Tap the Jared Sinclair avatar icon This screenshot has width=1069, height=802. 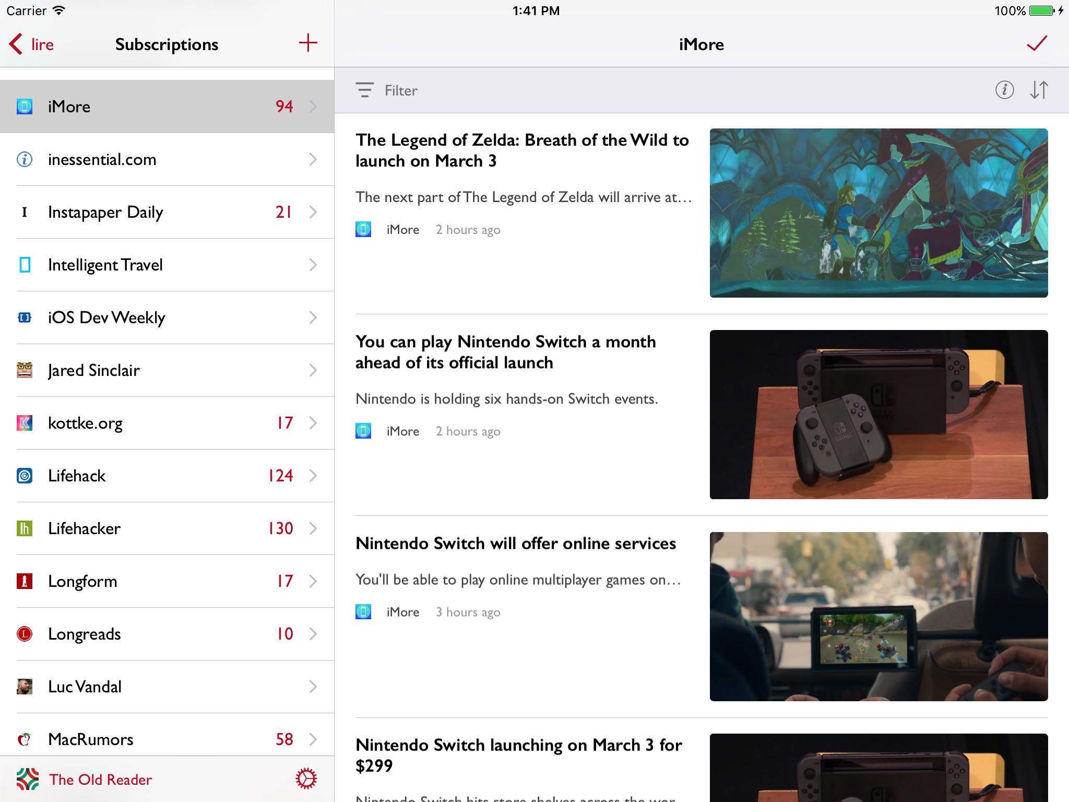pyautogui.click(x=25, y=370)
